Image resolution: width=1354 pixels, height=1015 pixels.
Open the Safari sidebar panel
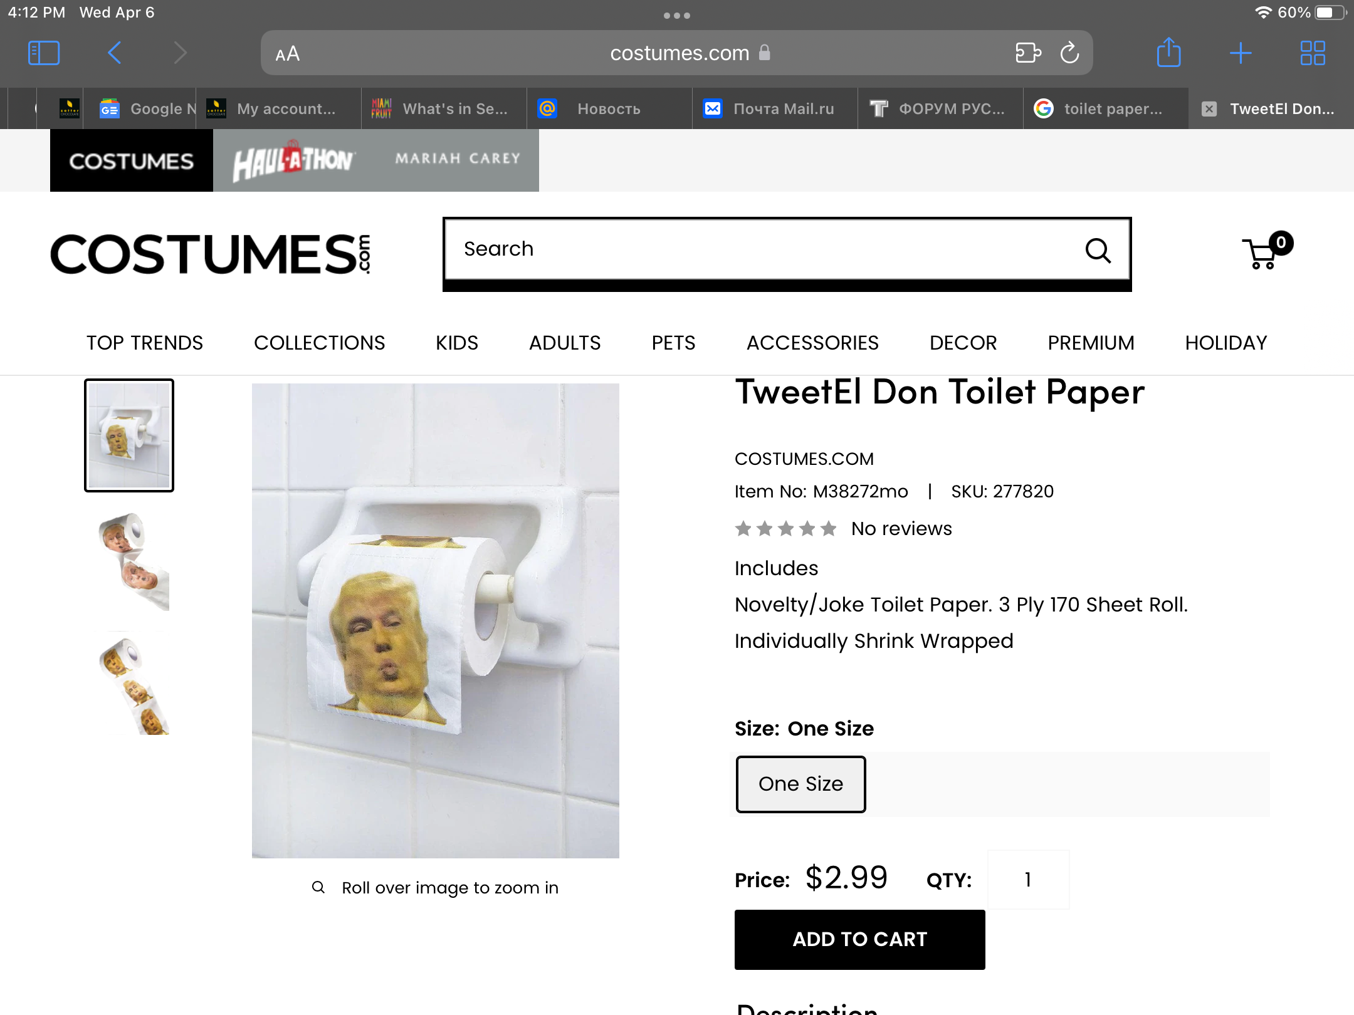[44, 53]
